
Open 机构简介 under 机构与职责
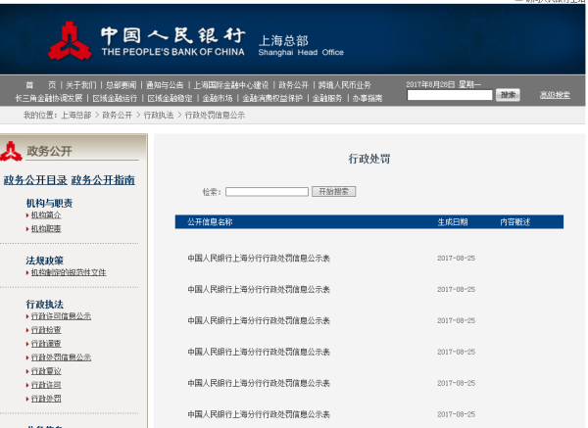(x=46, y=214)
